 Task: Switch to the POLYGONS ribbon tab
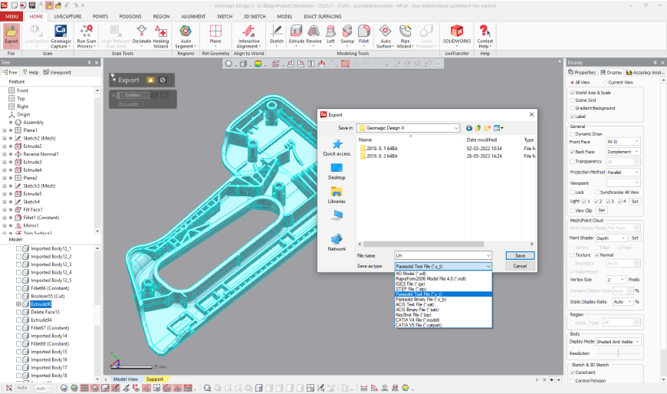click(130, 17)
